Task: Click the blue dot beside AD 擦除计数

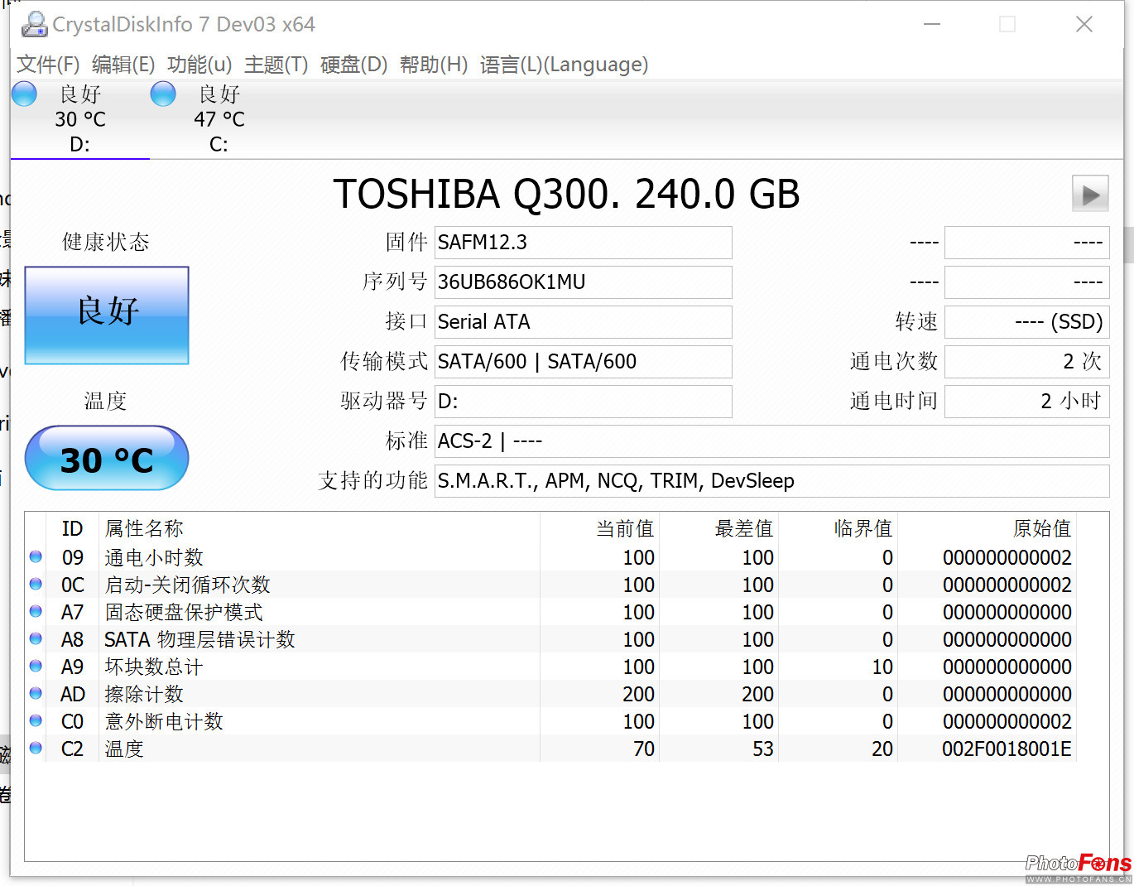Action: (35, 693)
